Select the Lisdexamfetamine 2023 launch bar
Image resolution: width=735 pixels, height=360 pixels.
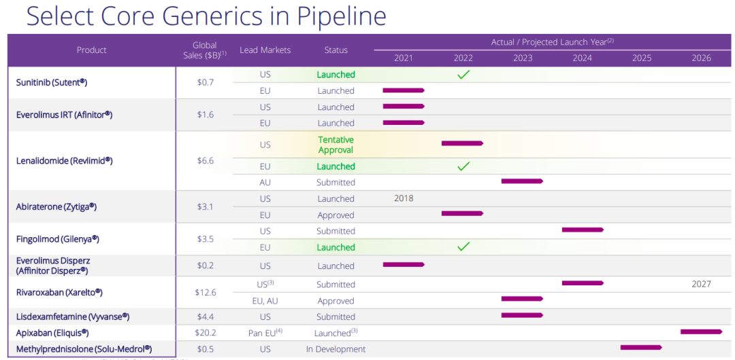[522, 315]
